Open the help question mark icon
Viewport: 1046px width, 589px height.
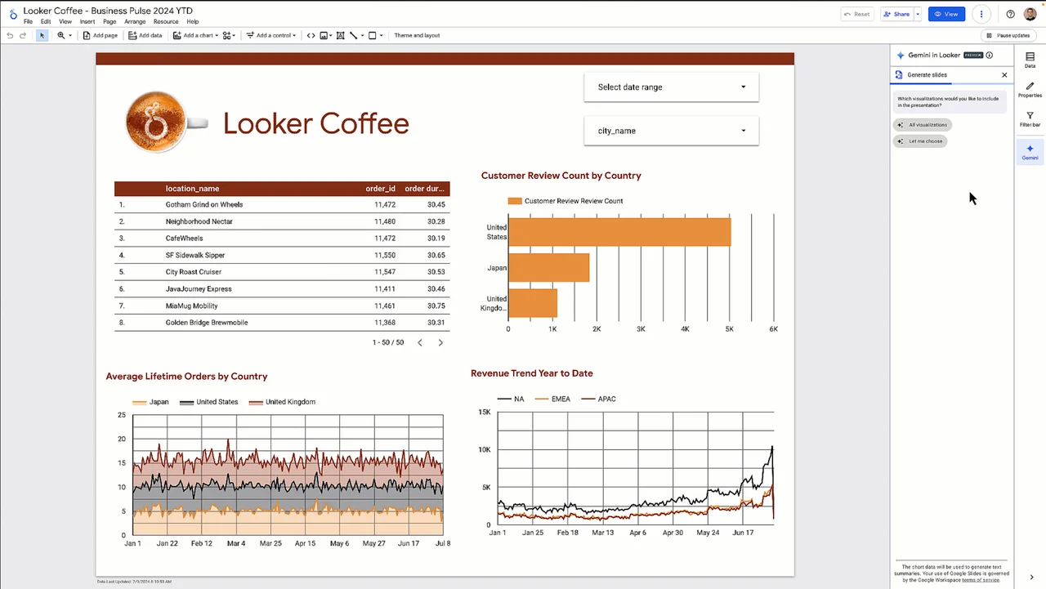point(1010,14)
